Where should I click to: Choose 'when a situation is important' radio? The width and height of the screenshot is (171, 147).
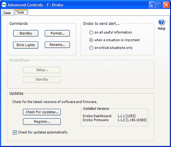point(91,40)
